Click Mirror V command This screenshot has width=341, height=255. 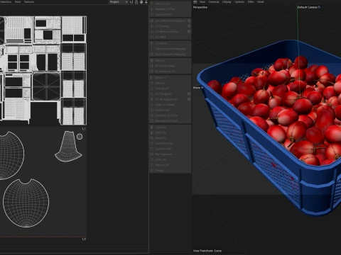point(170,83)
